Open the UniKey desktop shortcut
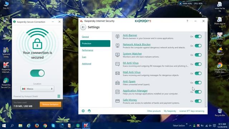Image resolution: width=229 pixels, height=129 pixels. (220, 36)
